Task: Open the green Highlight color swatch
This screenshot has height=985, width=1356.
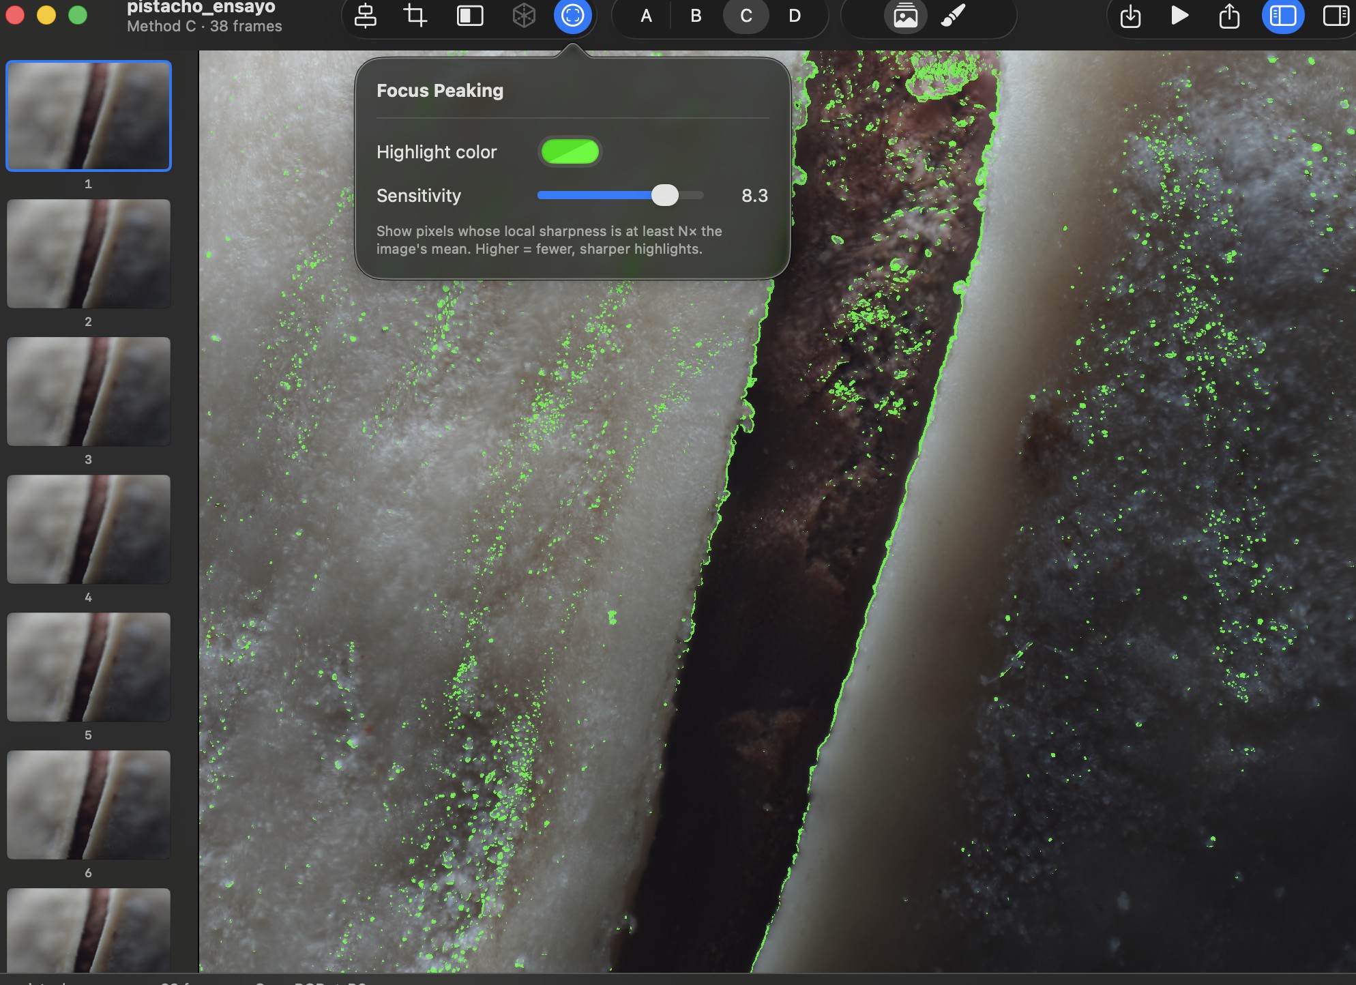Action: 570,151
